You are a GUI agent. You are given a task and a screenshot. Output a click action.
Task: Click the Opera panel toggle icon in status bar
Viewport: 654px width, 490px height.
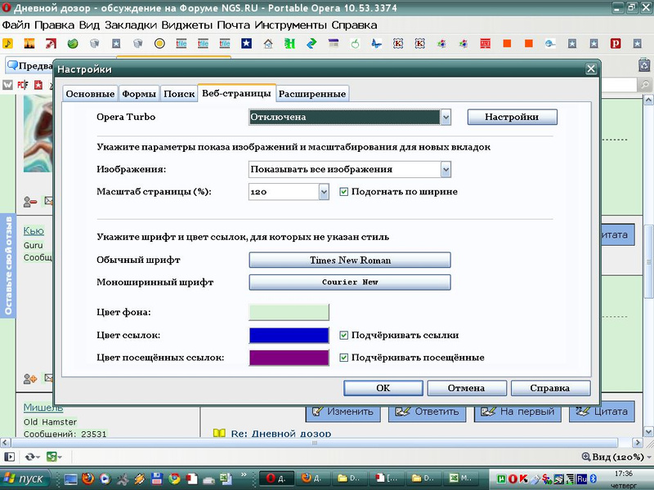(x=8, y=457)
